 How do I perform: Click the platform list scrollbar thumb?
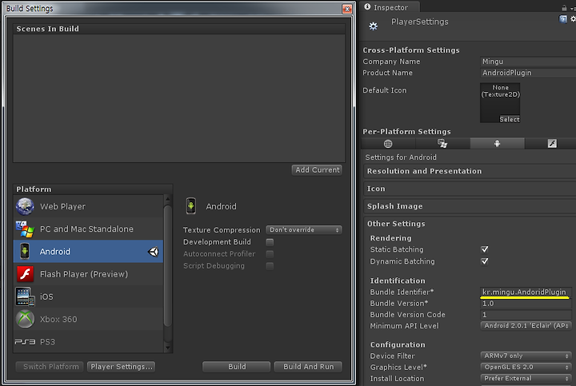click(167, 265)
